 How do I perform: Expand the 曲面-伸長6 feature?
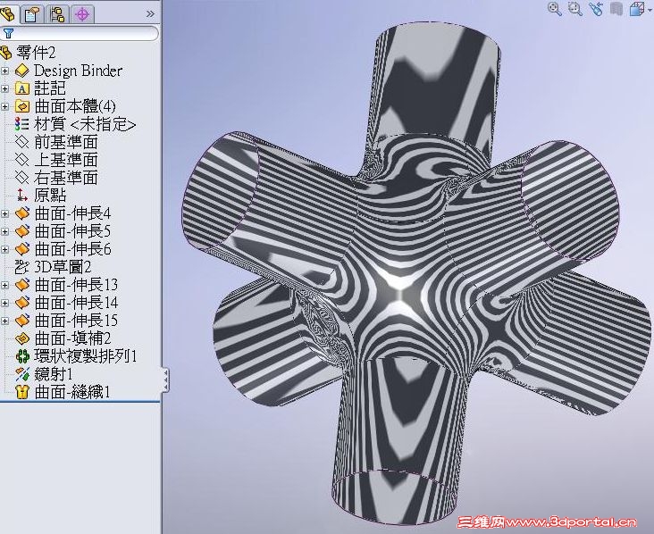5,250
